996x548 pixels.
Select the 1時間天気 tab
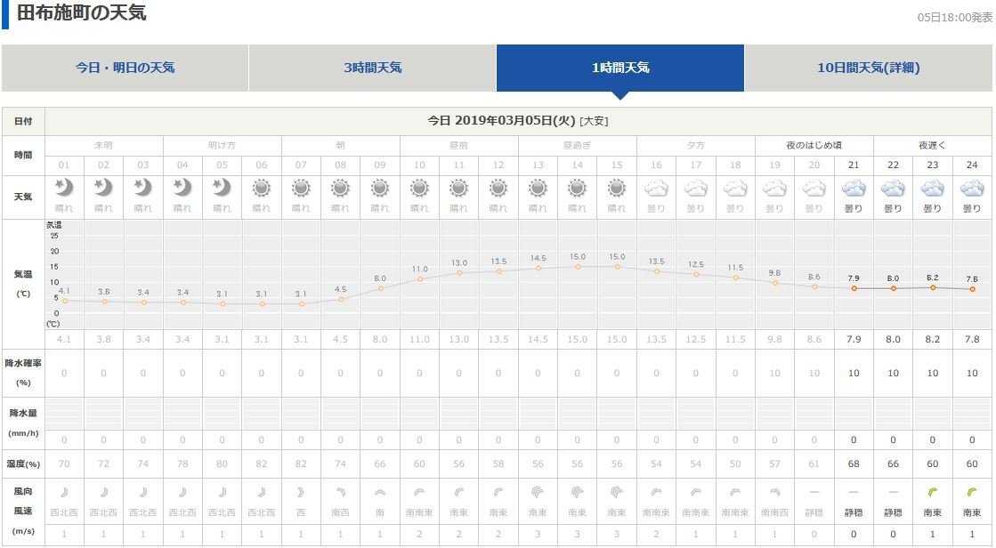(620, 68)
